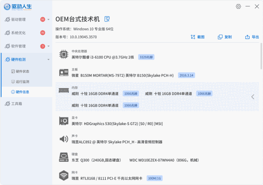This screenshot has height=185, width=263.
Task: Click the speaker icon for 声卡
Action: pyautogui.click(x=64, y=139)
